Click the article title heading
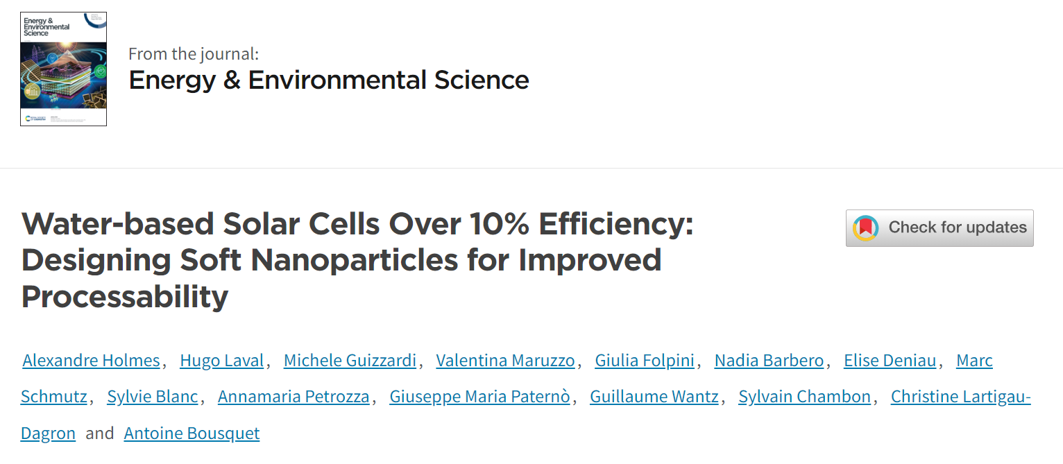This screenshot has width=1063, height=464. [357, 261]
